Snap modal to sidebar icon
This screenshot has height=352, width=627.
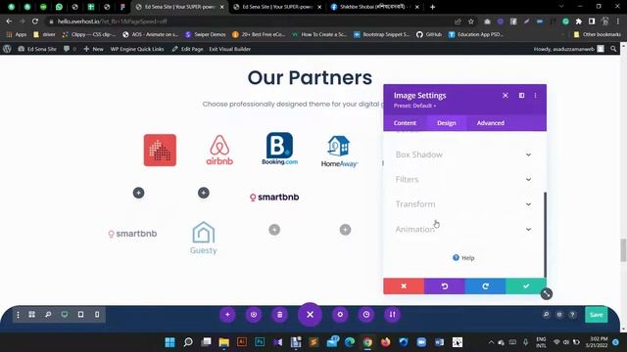(x=521, y=96)
